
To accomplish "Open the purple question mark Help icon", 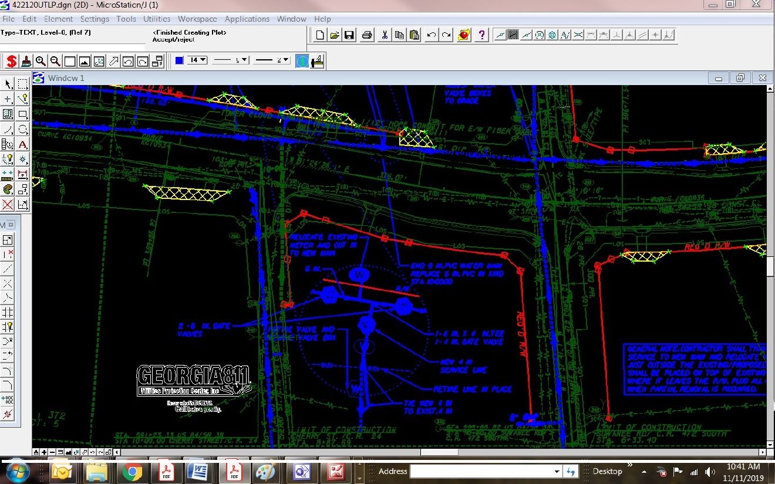I will [x=481, y=35].
